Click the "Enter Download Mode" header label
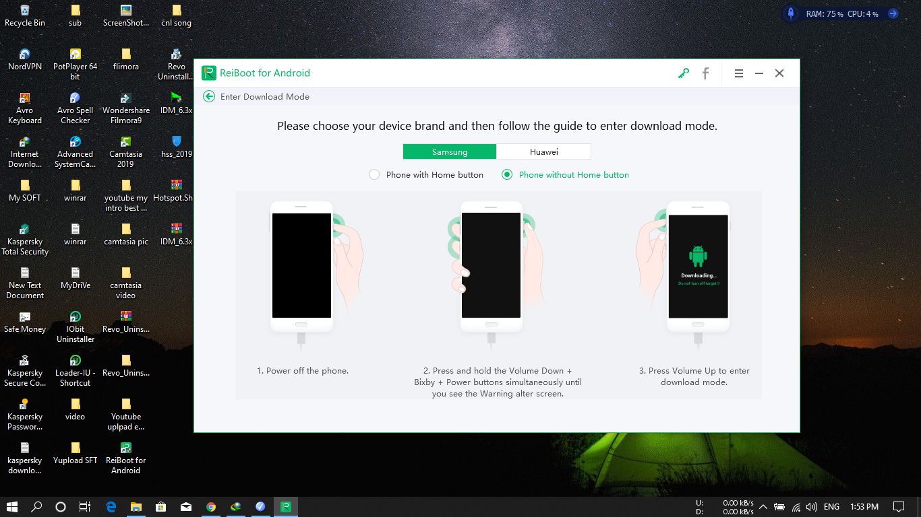The image size is (921, 517). pyautogui.click(x=265, y=96)
